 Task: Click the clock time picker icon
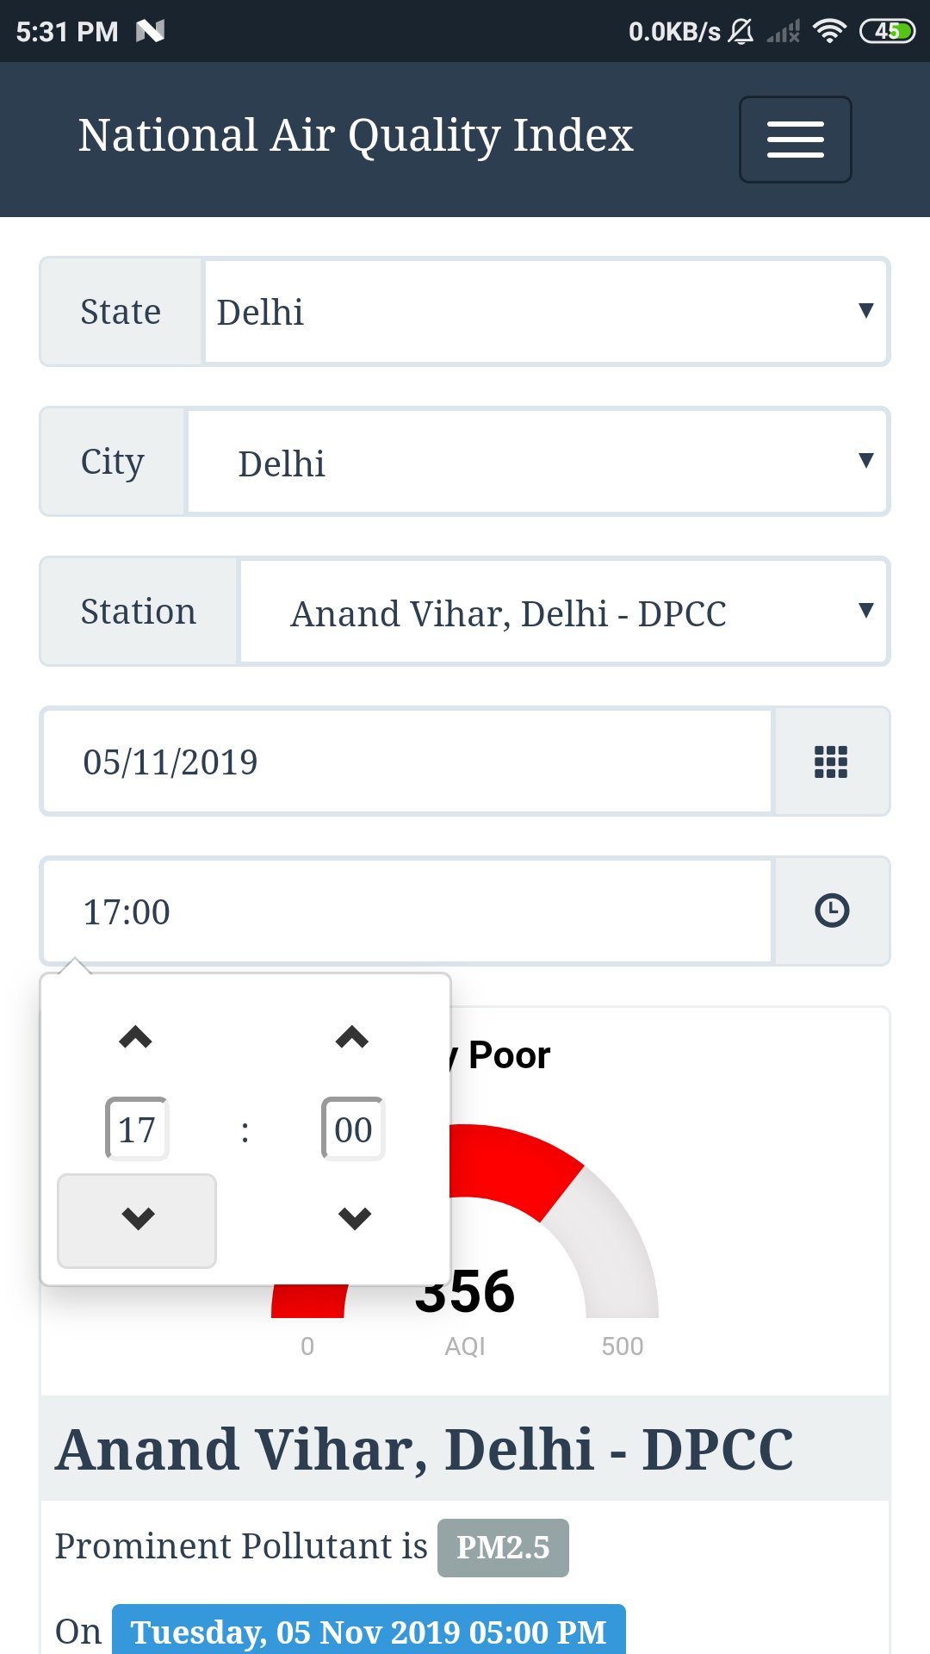pos(831,911)
